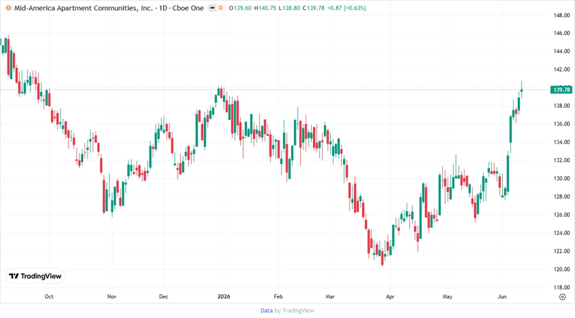Click the May label on time axis
Screen dimensions: 575x318
(x=447, y=296)
